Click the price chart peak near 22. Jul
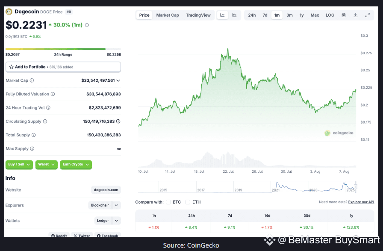 pos(228,49)
